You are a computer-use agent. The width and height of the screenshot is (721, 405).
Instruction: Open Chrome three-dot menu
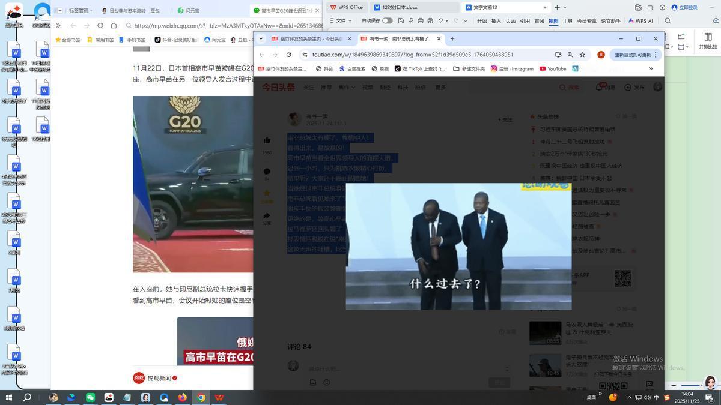click(656, 55)
